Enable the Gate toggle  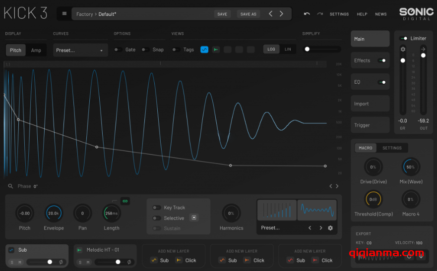118,50
